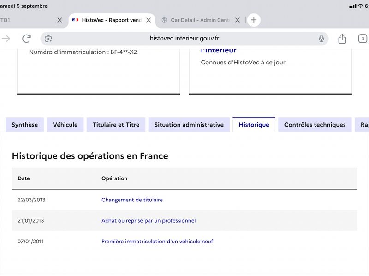
Task: Open Achat ou reprise par un professionnel entry
Action: click(x=149, y=221)
